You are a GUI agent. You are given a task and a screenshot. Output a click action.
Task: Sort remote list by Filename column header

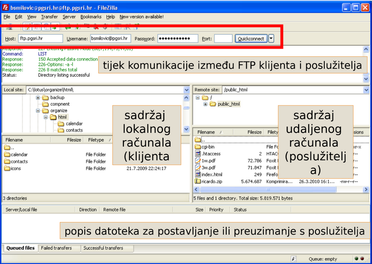tap(213, 132)
